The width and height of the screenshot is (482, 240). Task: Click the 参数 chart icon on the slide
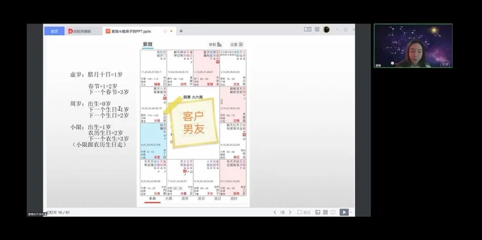(x=219, y=45)
